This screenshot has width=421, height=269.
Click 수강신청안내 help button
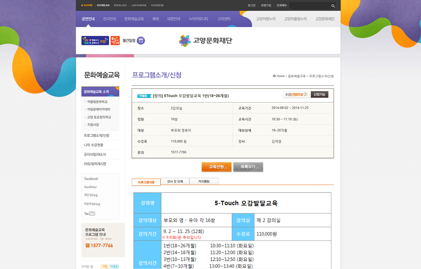point(296,94)
